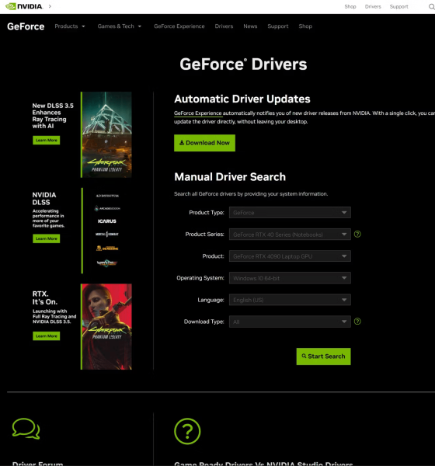
Task: Click the GeForce brand logo
Action: 26,26
